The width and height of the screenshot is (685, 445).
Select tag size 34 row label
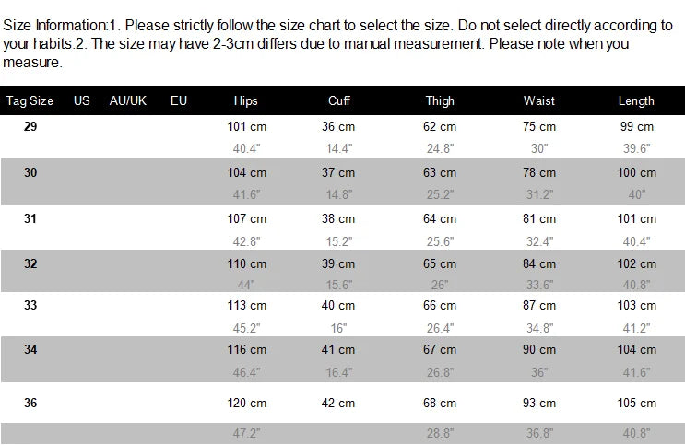coord(30,350)
